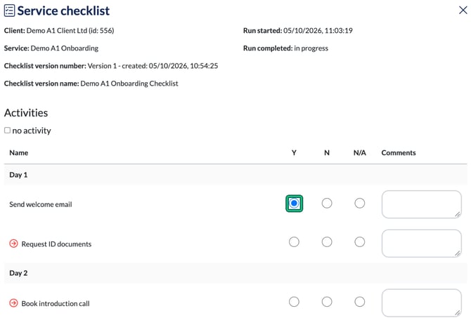471x325 pixels.
Task: Click the Run completed in progress text
Action: point(285,48)
